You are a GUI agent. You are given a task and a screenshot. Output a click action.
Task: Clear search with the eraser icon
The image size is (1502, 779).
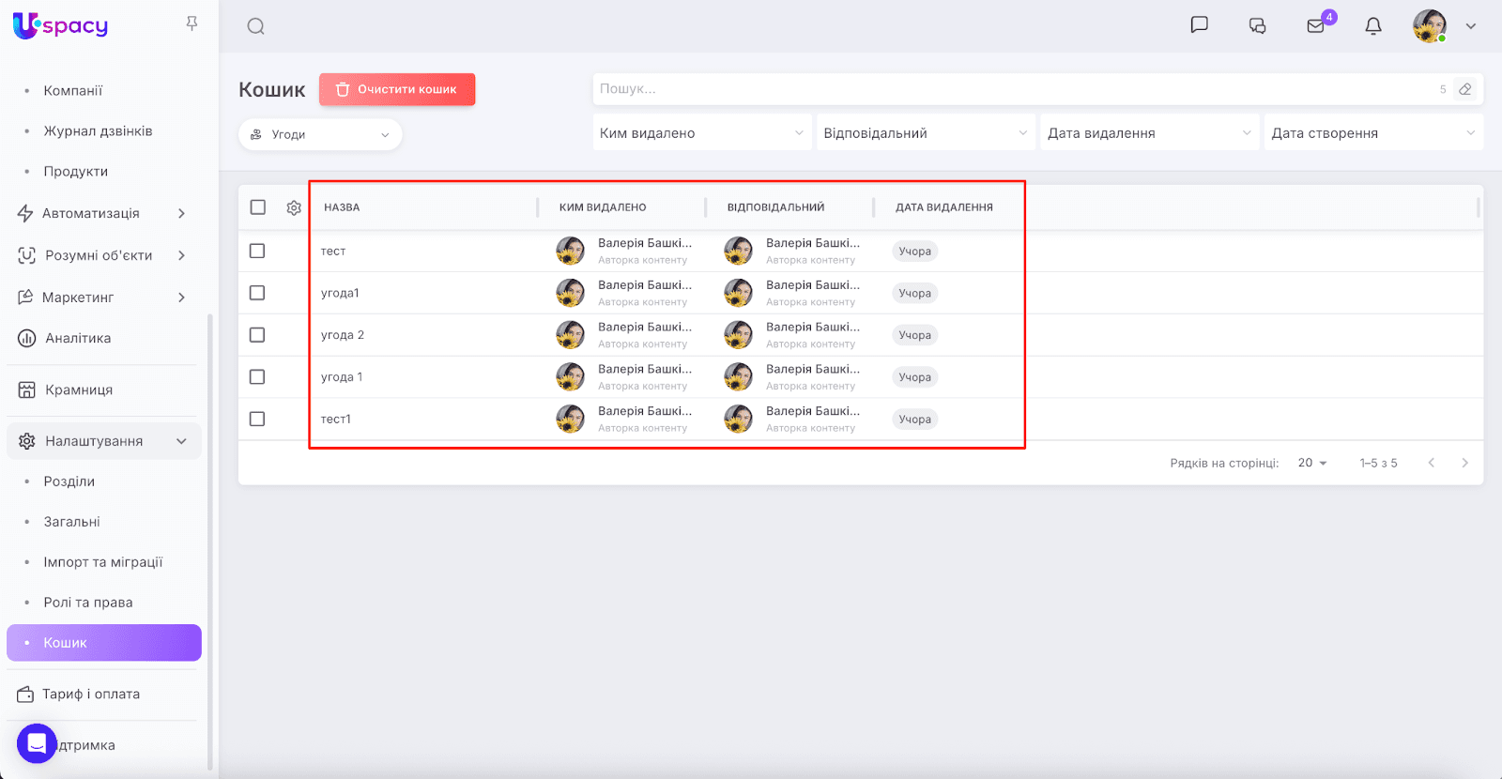point(1464,89)
